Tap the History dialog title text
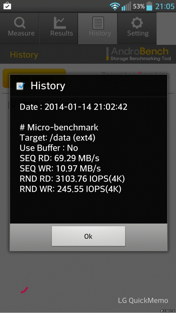176x313 pixels. pyautogui.click(x=48, y=86)
